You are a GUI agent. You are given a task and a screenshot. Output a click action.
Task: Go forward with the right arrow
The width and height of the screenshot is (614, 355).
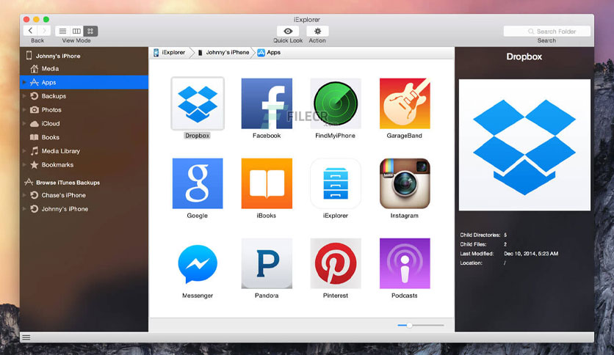pyautogui.click(x=44, y=31)
